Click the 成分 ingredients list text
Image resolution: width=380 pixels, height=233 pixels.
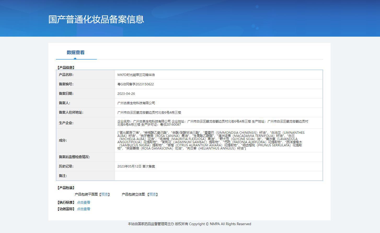pos(211,141)
